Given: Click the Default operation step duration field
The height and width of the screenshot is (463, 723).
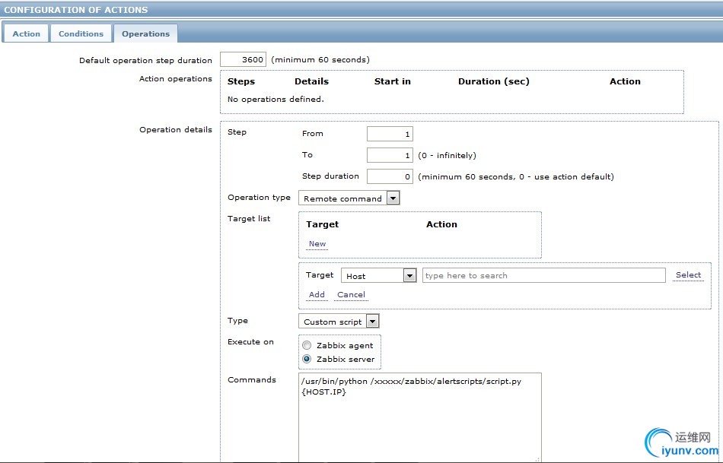Looking at the screenshot, I should tap(243, 59).
